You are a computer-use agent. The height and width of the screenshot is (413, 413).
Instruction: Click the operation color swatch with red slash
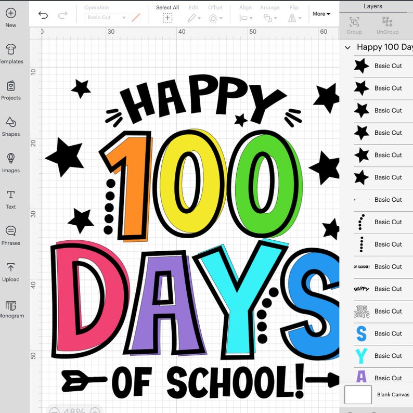[136, 18]
